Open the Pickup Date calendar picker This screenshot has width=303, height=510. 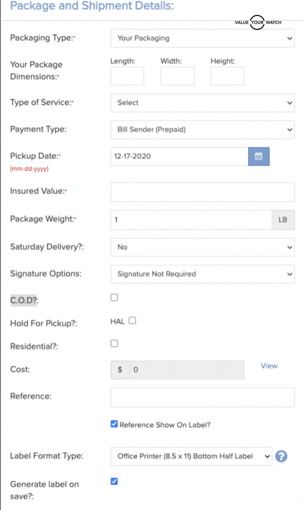click(259, 156)
